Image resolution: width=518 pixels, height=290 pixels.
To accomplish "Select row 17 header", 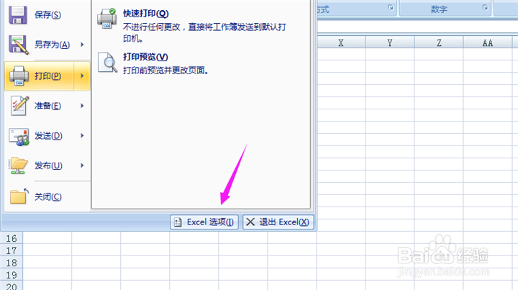I will point(12,250).
